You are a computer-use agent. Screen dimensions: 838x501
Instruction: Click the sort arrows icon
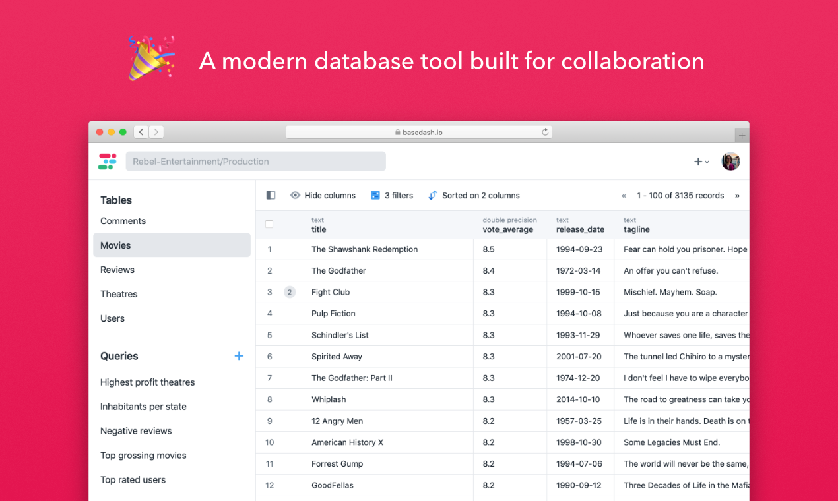point(434,195)
